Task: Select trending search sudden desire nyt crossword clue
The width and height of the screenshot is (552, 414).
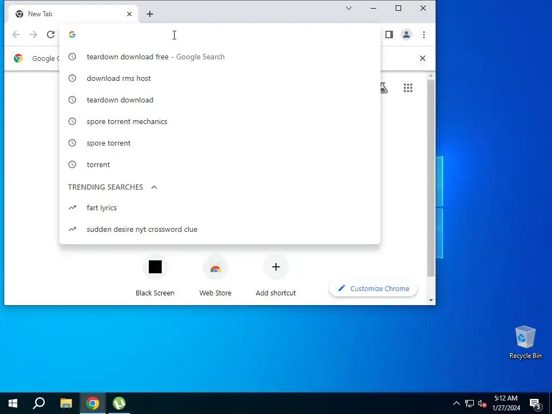Action: [x=220, y=229]
